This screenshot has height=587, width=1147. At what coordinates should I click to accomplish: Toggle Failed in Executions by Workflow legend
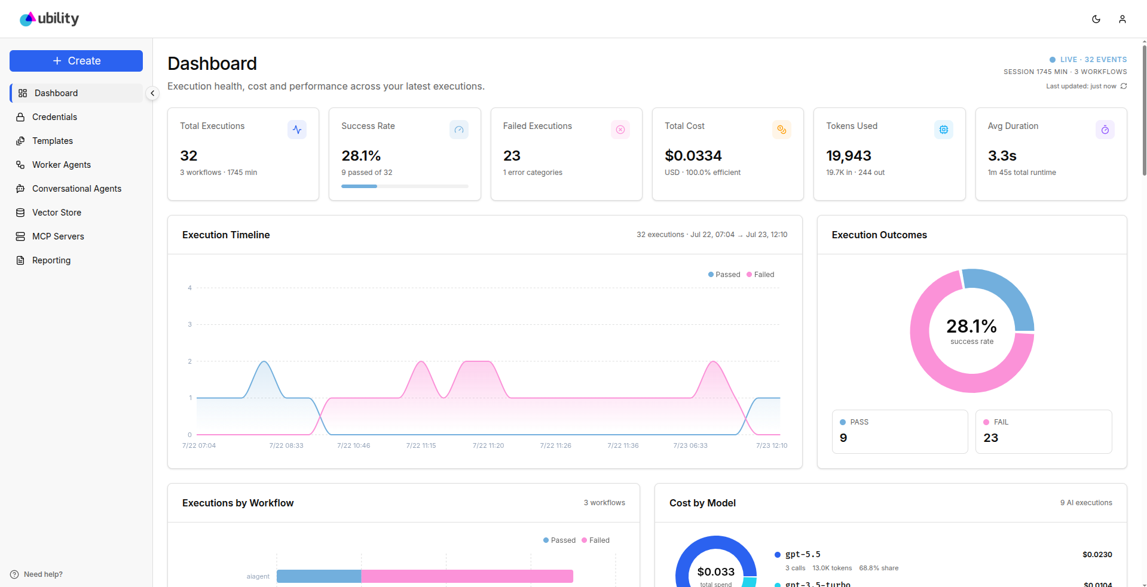(x=595, y=540)
